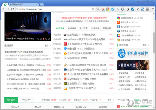Screen dimensions: 156x110
Task: Open the 自由风汽车轮胎 globe icon
Action: coord(65,70)
